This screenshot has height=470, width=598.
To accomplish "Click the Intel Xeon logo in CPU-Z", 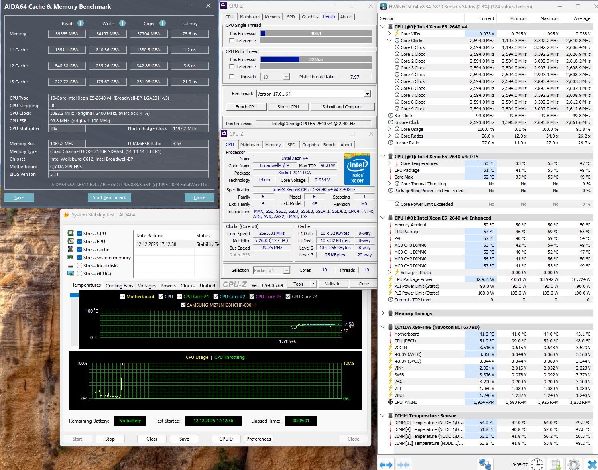I will [357, 169].
